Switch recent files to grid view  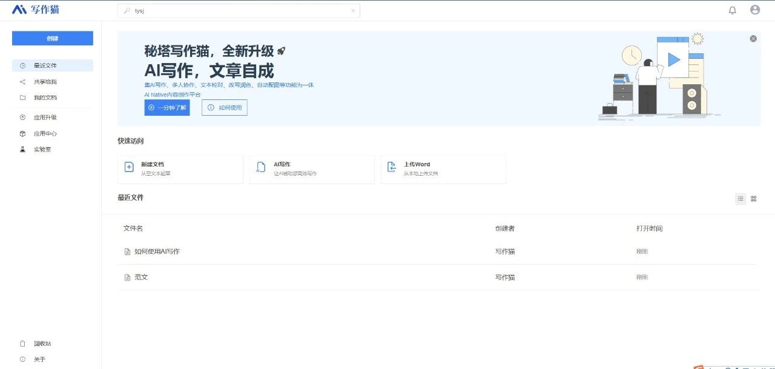tap(754, 199)
